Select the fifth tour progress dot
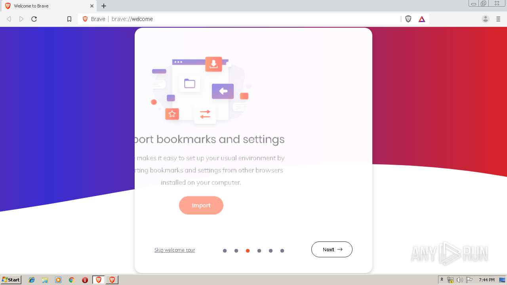The image size is (507, 285). click(x=271, y=251)
